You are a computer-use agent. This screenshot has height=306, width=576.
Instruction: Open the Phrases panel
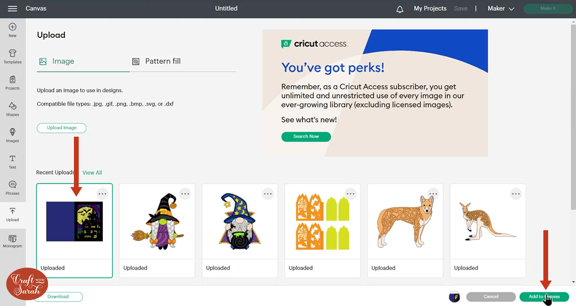coord(12,188)
